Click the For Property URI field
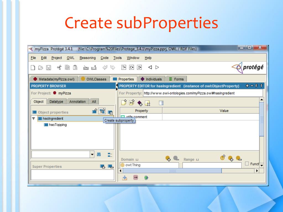 (203, 93)
